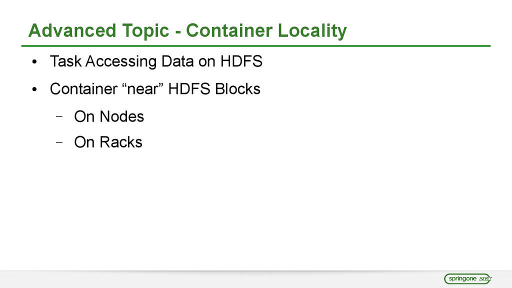
Task: Select the On Nodes sub-item text
Action: (x=108, y=116)
